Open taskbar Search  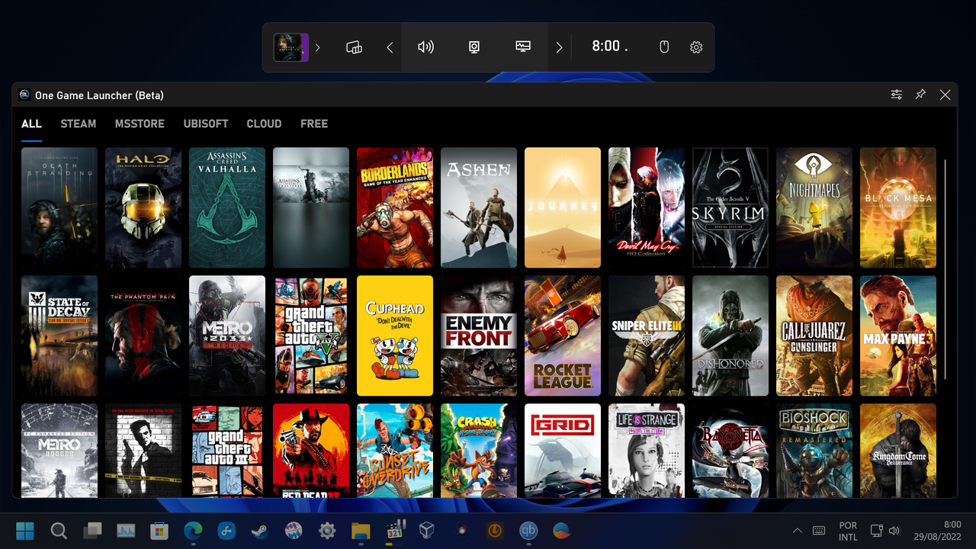point(59,531)
